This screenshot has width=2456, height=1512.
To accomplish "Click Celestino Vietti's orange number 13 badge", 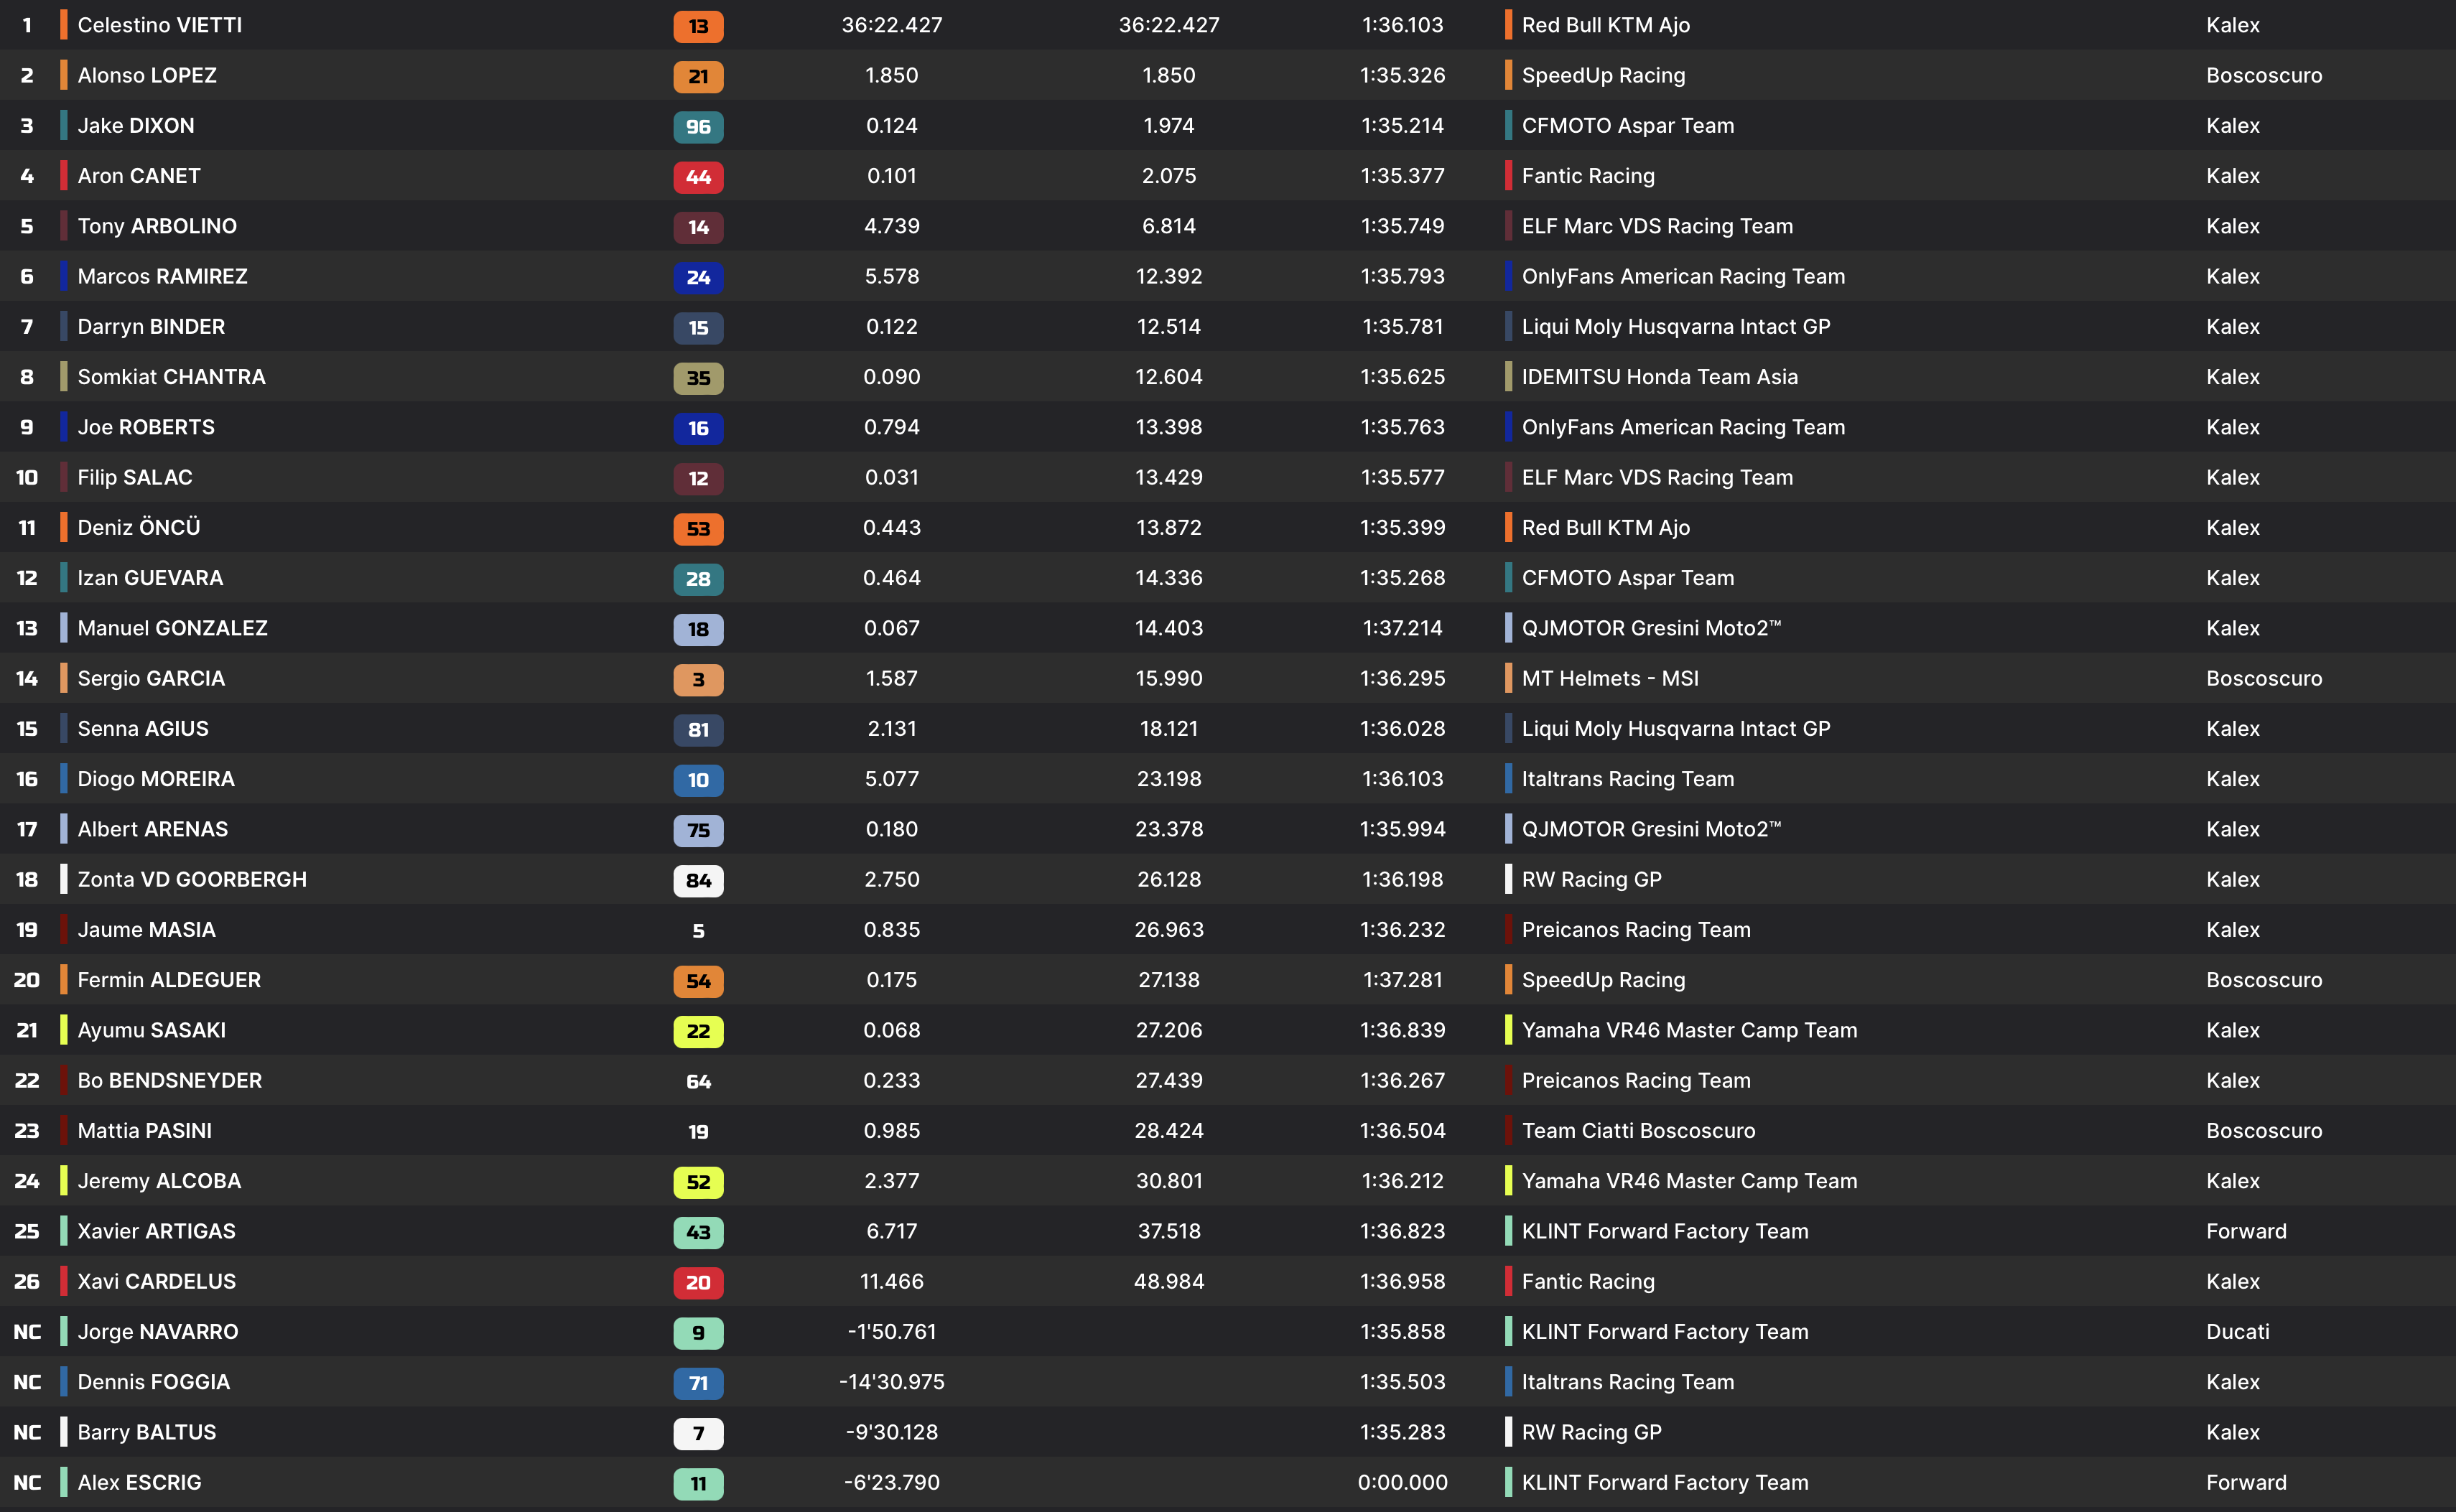I will (698, 26).
